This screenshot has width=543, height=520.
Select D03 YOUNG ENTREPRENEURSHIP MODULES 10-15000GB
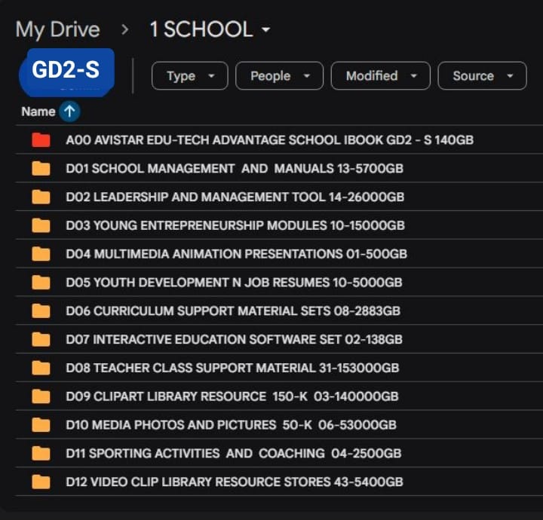point(235,225)
